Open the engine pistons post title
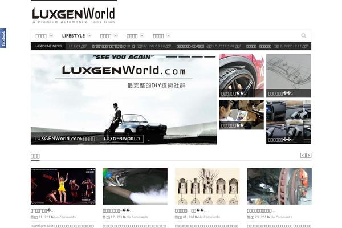The image size is (342, 228). tap(192, 210)
